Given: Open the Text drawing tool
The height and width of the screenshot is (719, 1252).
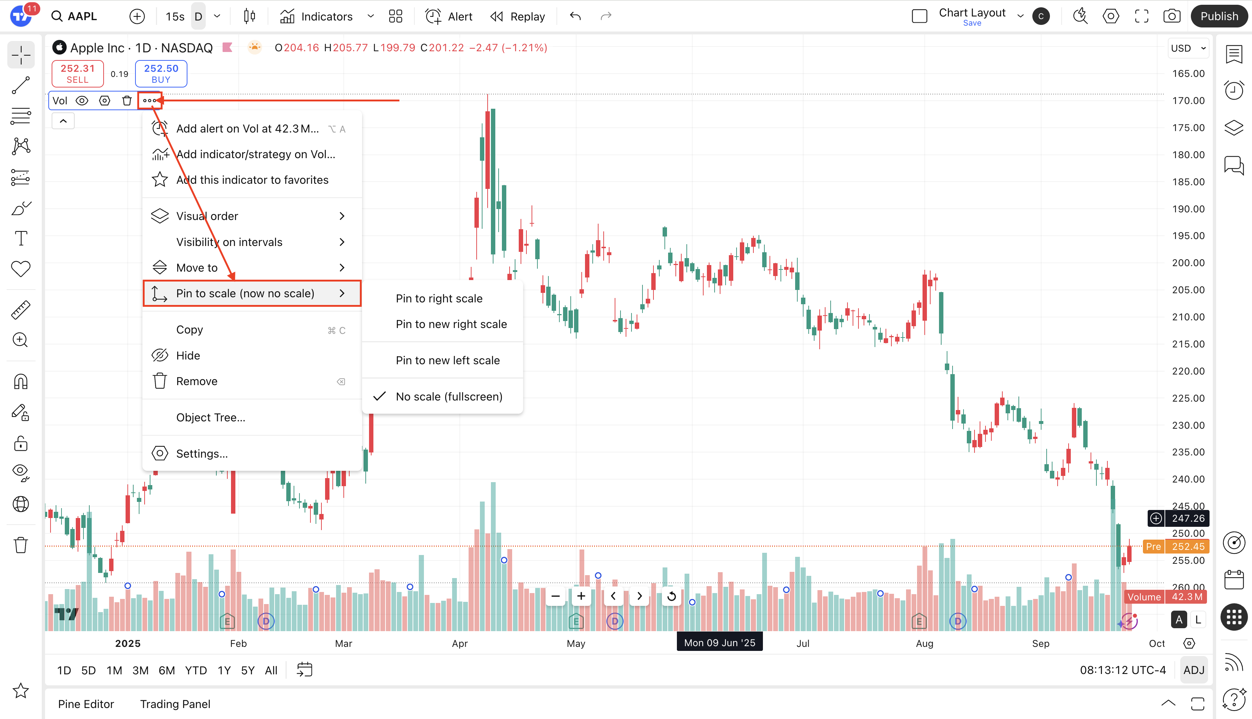Looking at the screenshot, I should coord(21,239).
